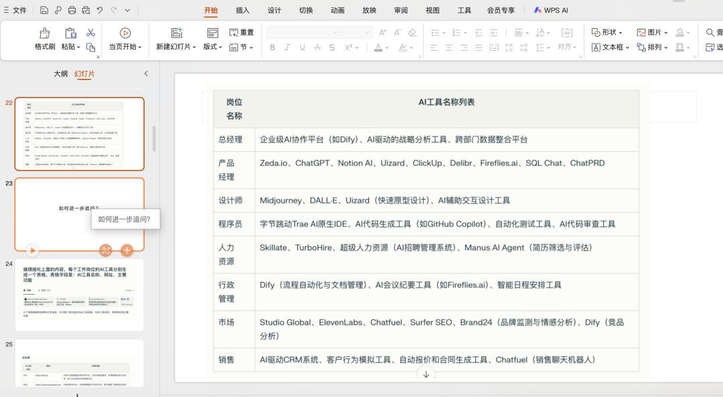Click the Reset (重置) slide icon

(241, 33)
